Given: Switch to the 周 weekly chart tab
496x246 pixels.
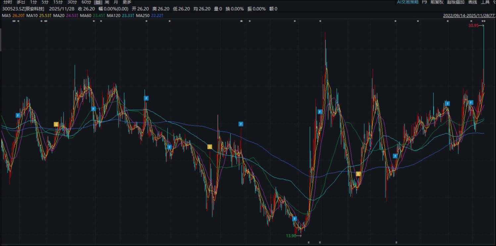Looking at the screenshot, I should click(x=107, y=2).
